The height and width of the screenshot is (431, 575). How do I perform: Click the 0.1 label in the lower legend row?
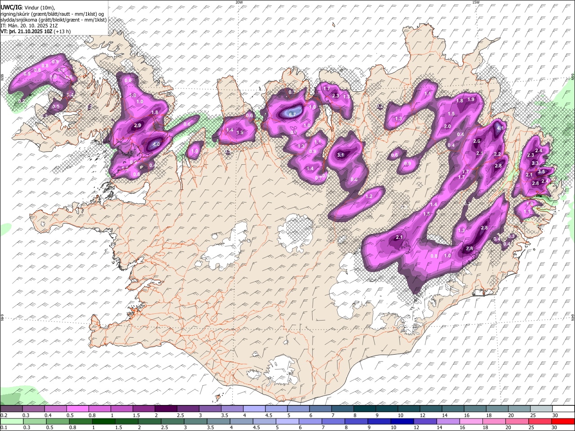click(x=4, y=427)
